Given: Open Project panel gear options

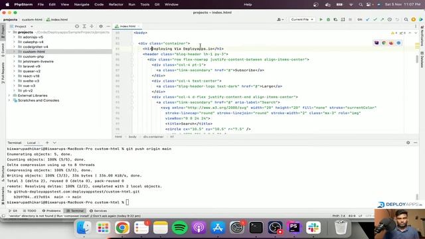Looking at the screenshot, I should [x=101, y=27].
